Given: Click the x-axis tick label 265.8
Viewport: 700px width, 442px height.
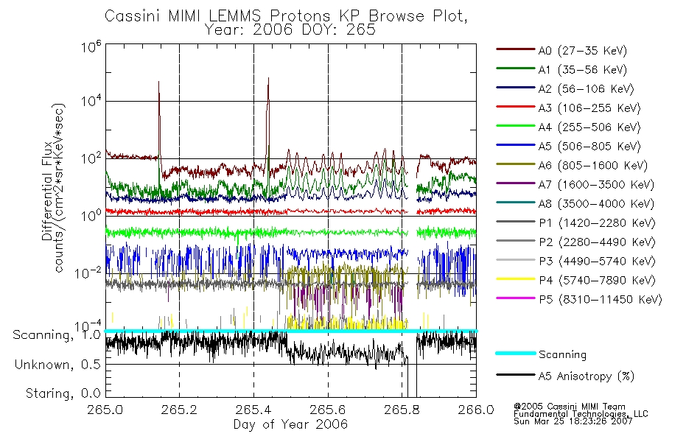Looking at the screenshot, I should tap(402, 410).
